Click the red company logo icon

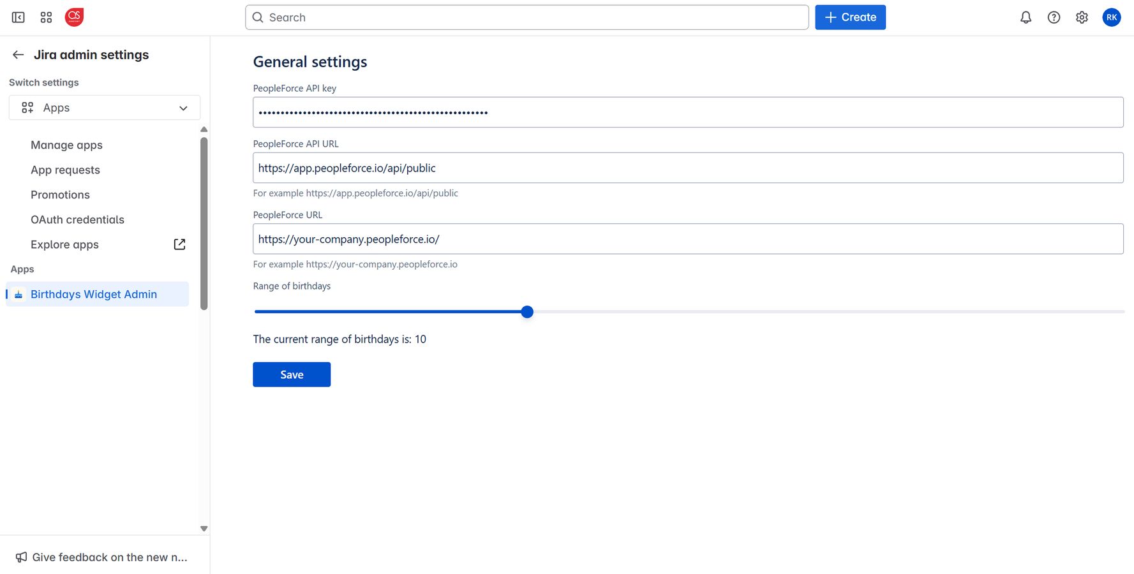point(74,17)
